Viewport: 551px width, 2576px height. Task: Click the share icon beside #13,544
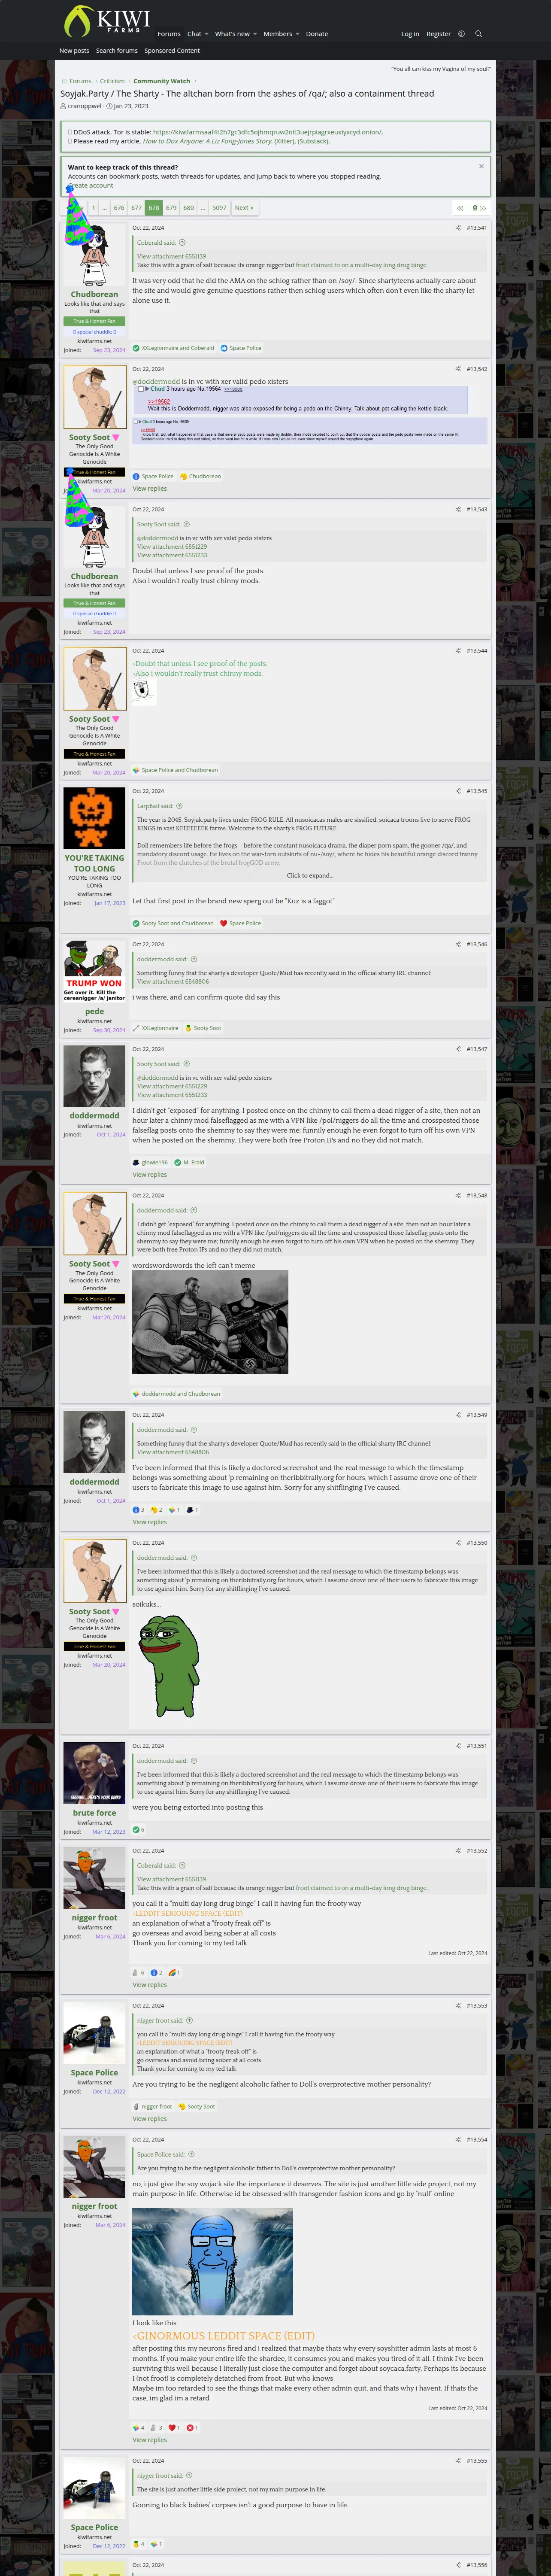coord(458,651)
